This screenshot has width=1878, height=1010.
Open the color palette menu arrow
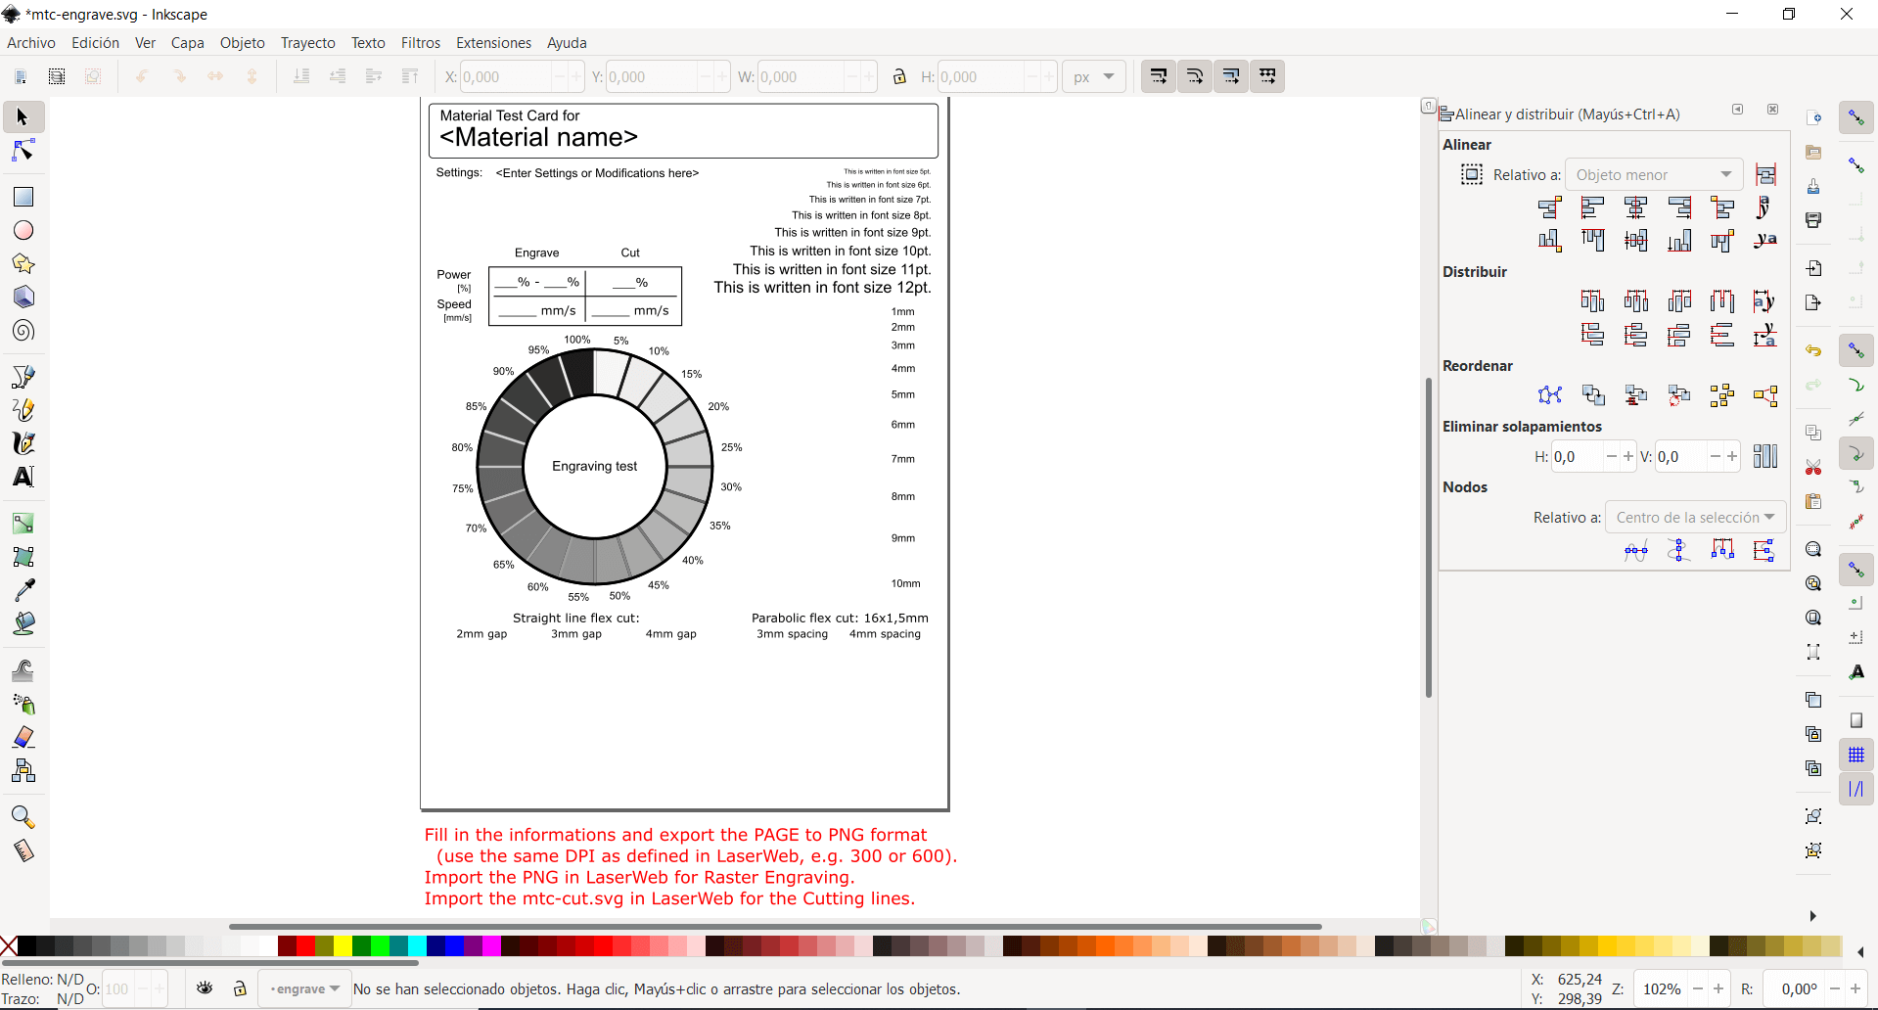(1860, 952)
